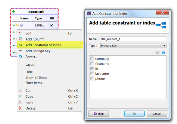
Task: Toggle the NN checkbox for id column
Action: click(51, 25)
